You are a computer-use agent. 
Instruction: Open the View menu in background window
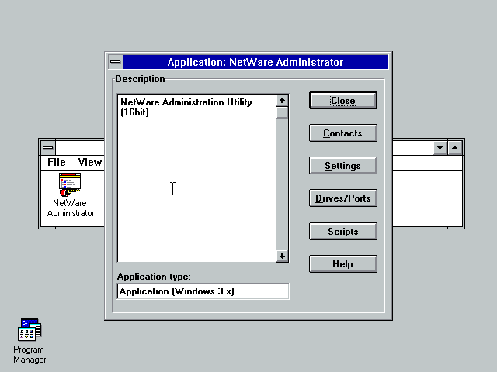pyautogui.click(x=90, y=162)
